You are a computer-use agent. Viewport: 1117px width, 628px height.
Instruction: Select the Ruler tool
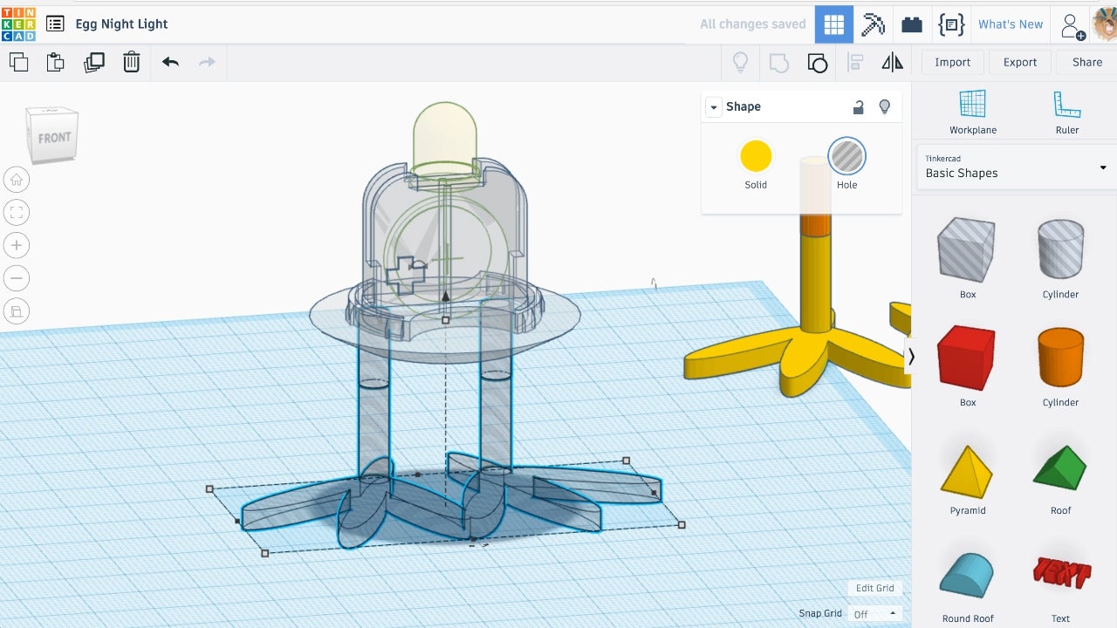(1066, 112)
